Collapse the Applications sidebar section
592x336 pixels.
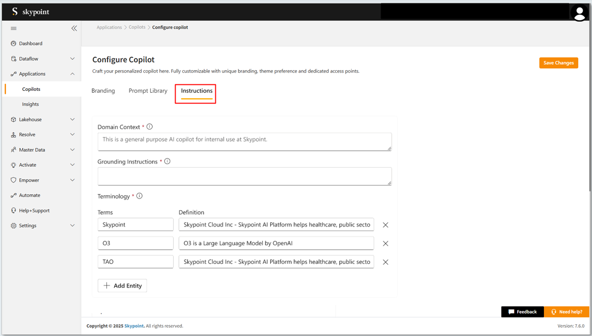[72, 74]
